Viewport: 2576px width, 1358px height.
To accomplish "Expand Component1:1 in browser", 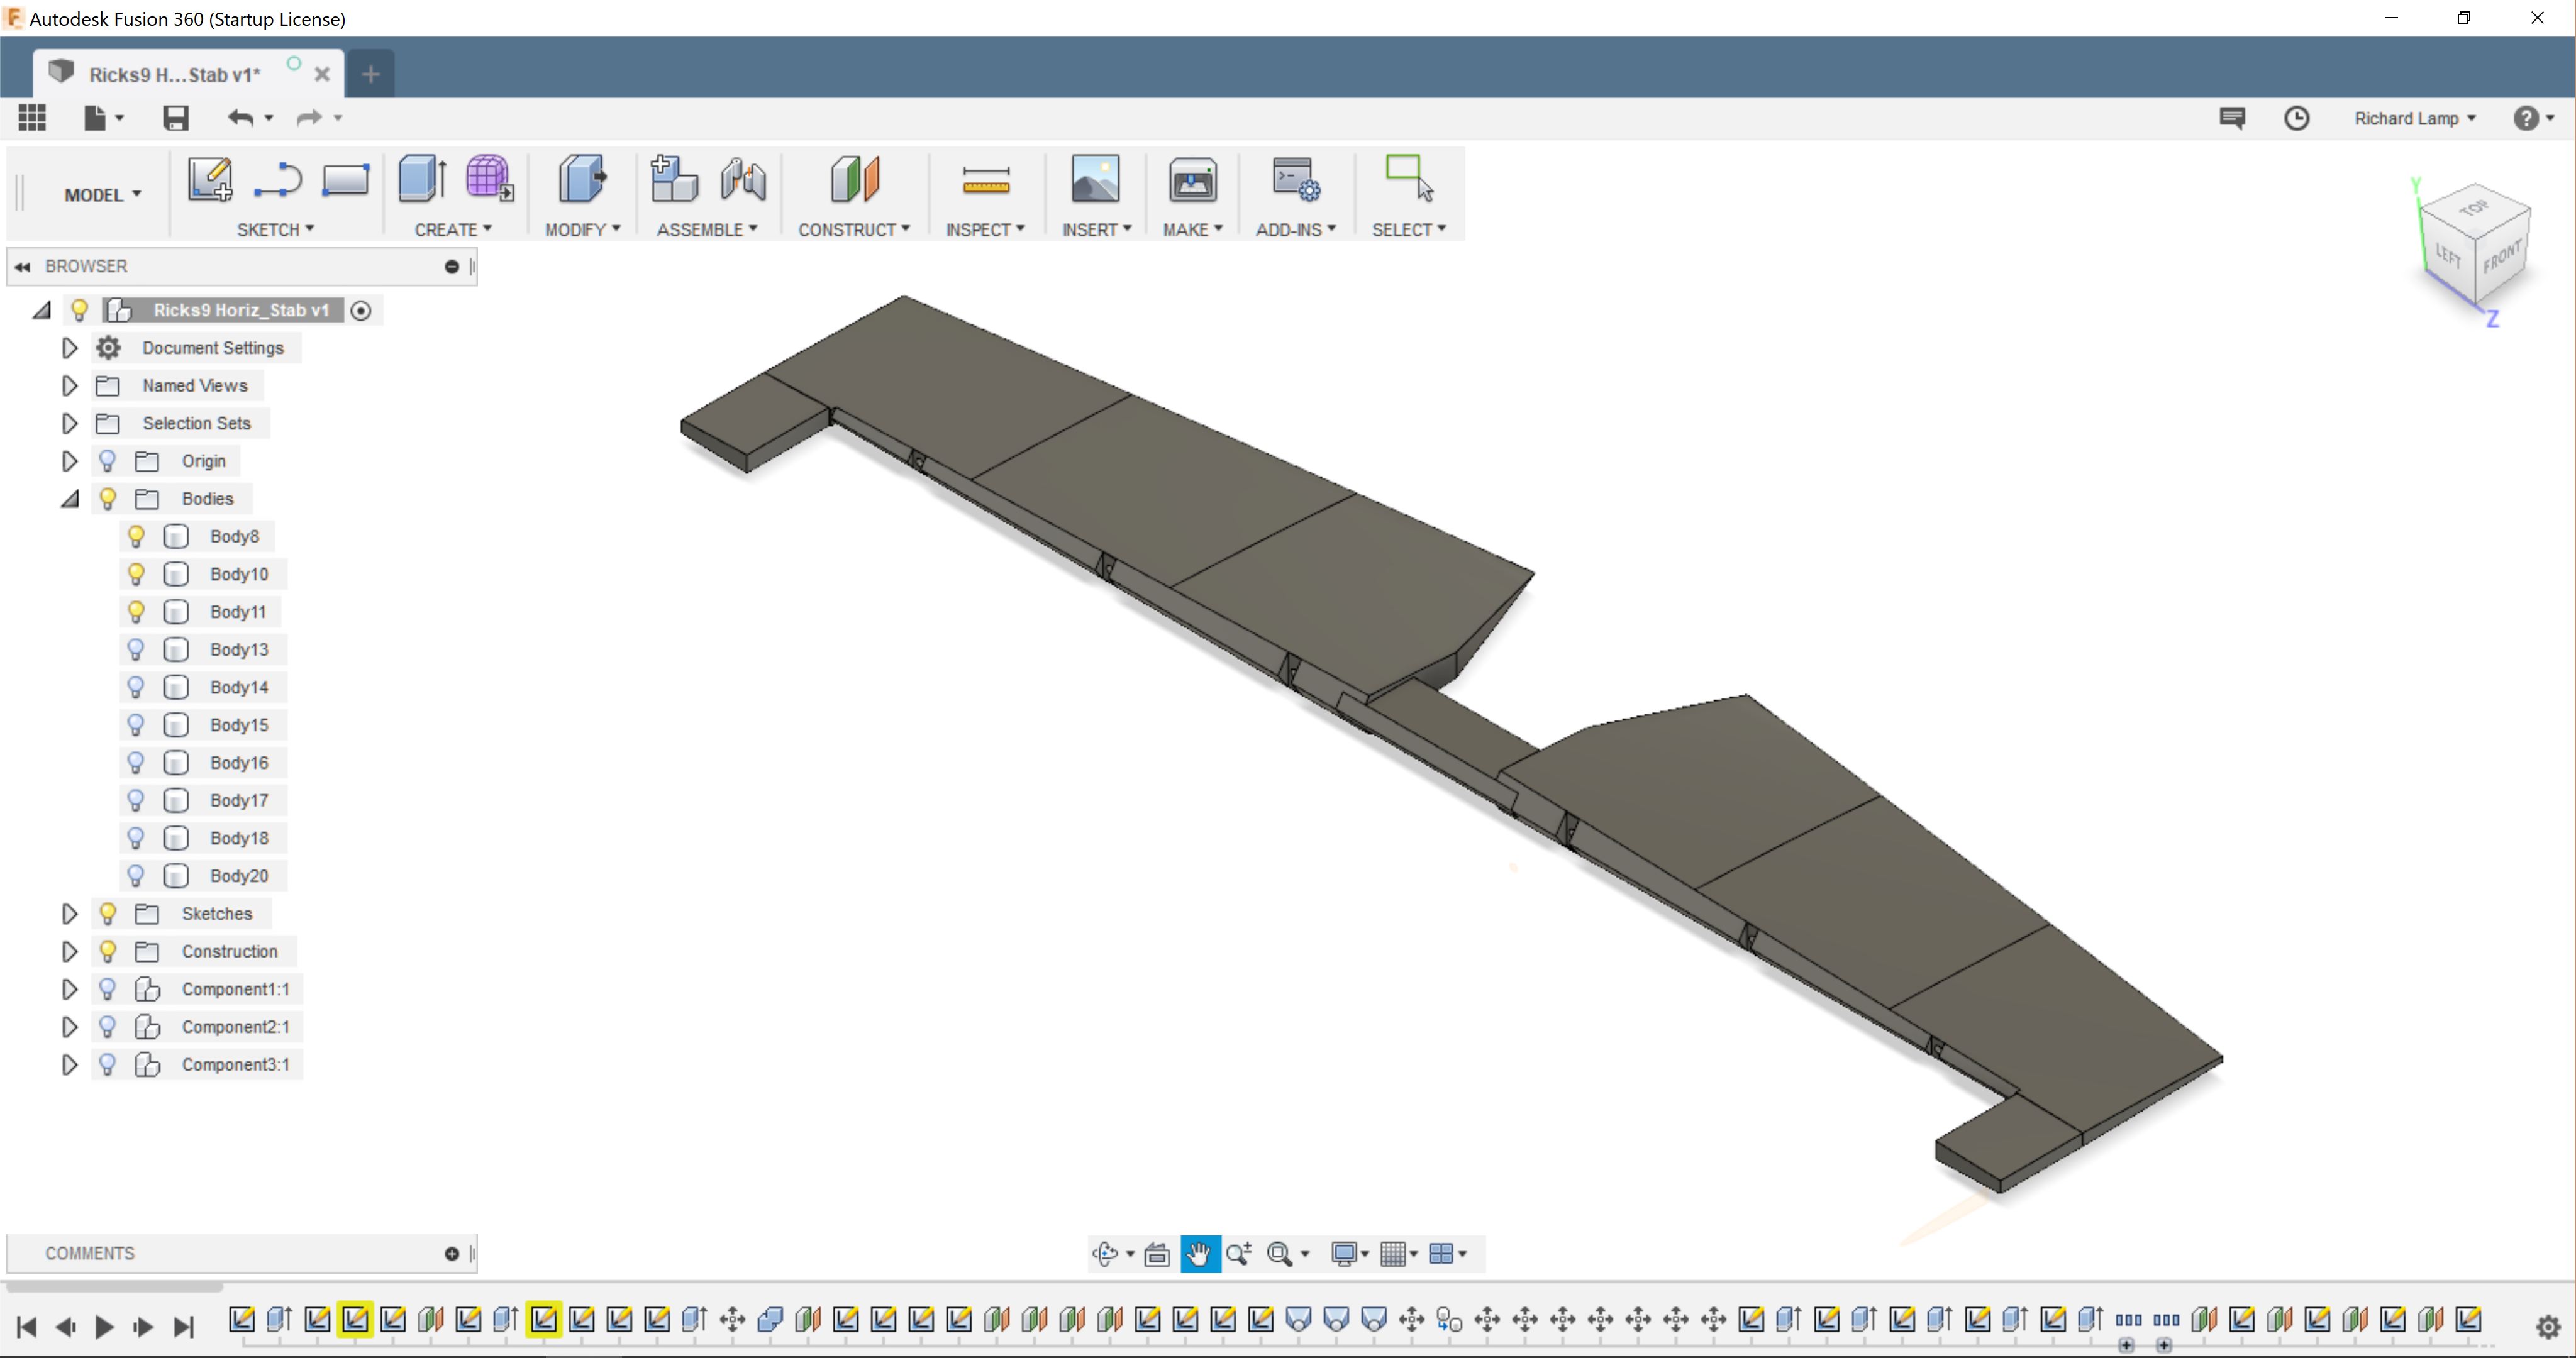I will coord(68,988).
